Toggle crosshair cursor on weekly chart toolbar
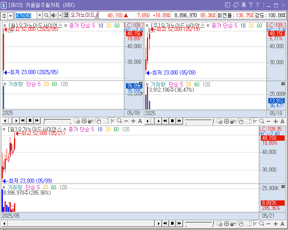Image resolution: width=288 pixels, height=230 pixels. [255, 121]
